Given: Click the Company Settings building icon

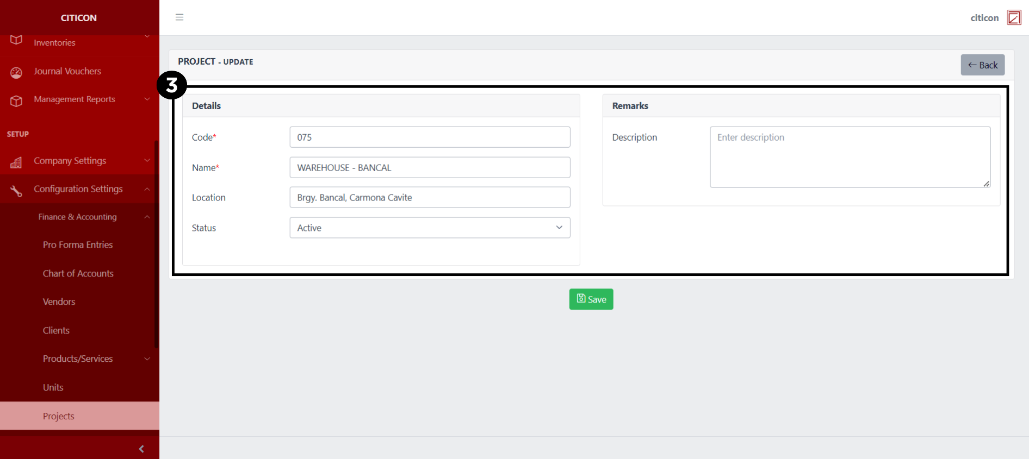Looking at the screenshot, I should (x=16, y=162).
